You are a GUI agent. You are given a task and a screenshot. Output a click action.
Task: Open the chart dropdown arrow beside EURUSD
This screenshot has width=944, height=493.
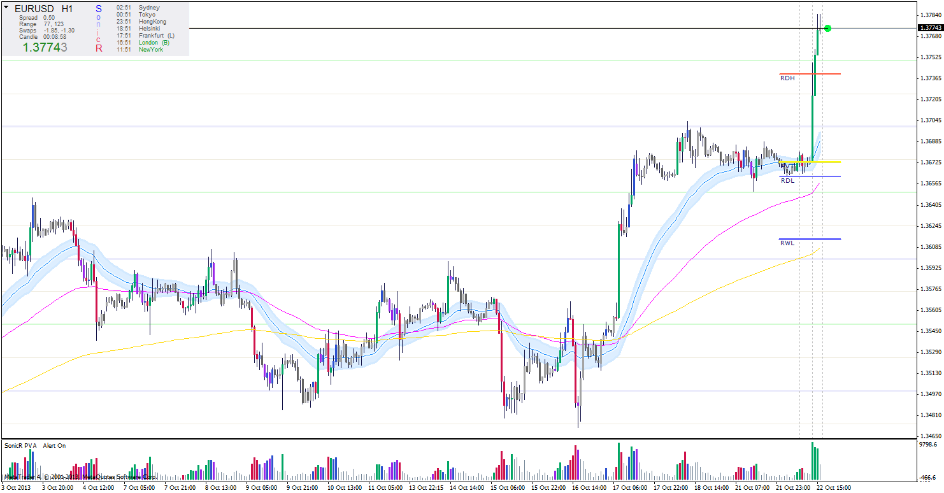[x=6, y=8]
